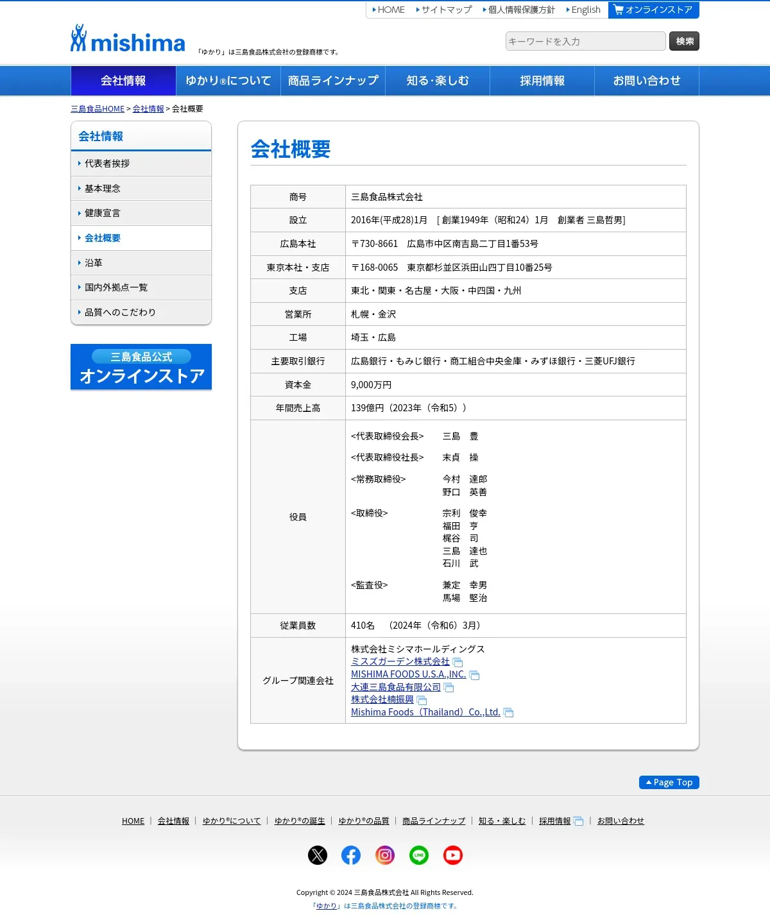Image resolution: width=770 pixels, height=920 pixels.
Task: Click the 株式会社ミシマホールディングス text
Action: [418, 649]
